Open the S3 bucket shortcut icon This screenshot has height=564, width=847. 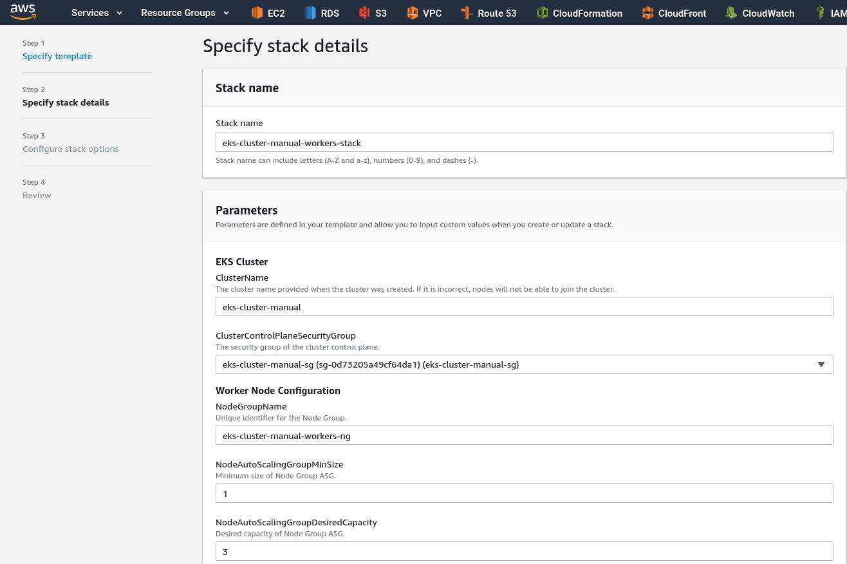365,13
